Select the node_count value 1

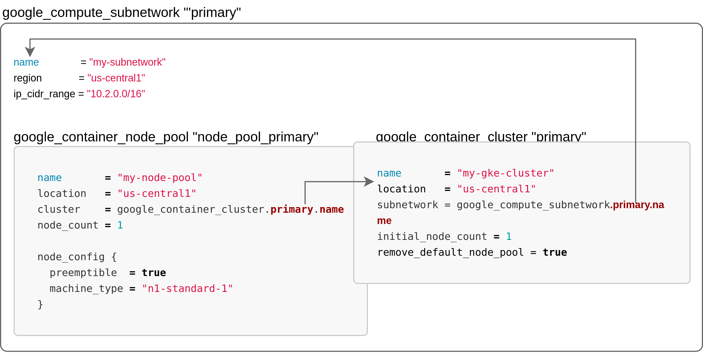(120, 225)
